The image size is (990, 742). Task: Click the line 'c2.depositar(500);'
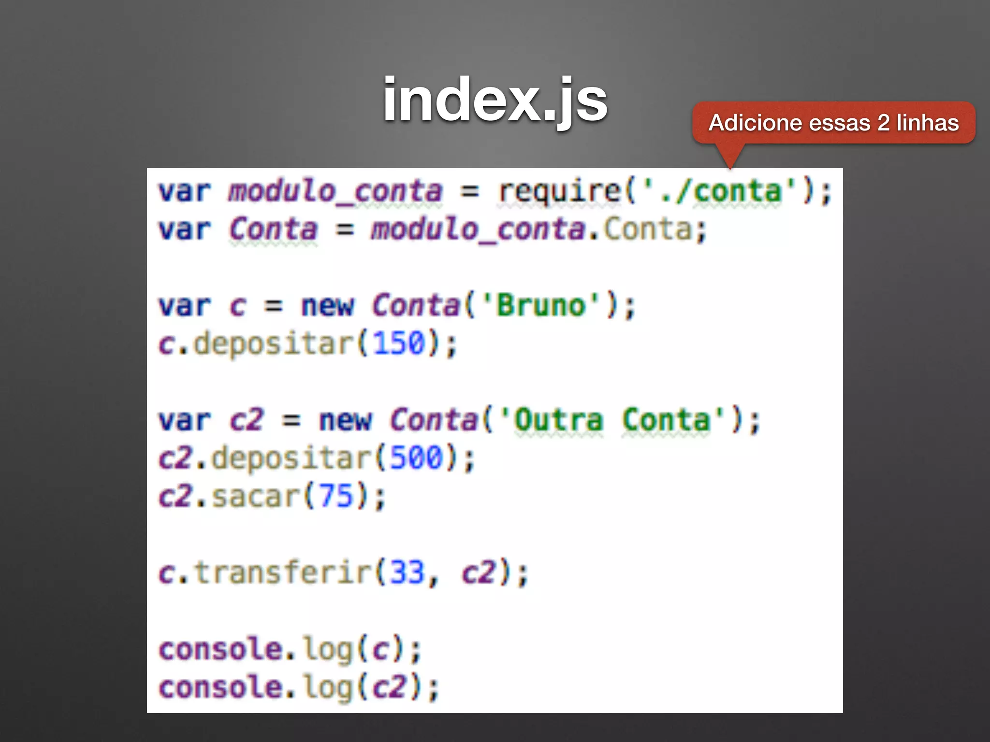pos(317,459)
